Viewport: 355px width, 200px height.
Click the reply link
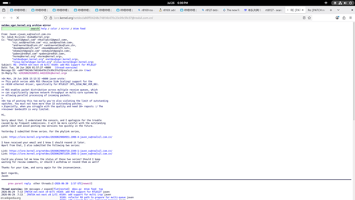27,184
